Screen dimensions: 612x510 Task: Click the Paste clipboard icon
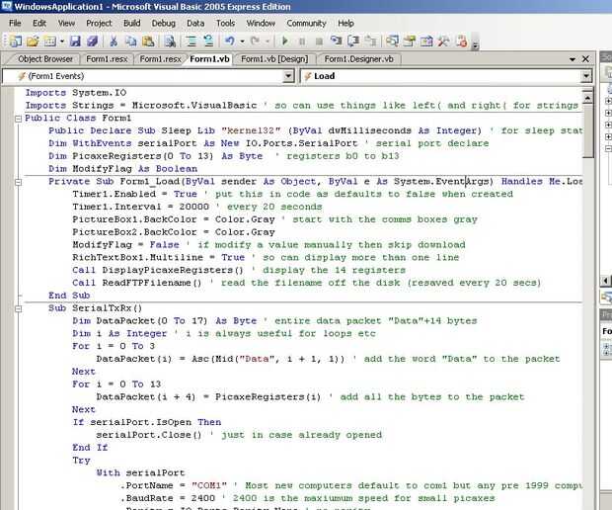pyautogui.click(x=148, y=41)
